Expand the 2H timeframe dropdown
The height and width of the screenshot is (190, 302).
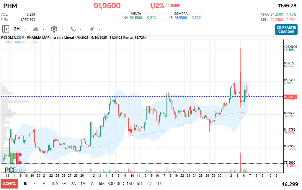coord(25,29)
